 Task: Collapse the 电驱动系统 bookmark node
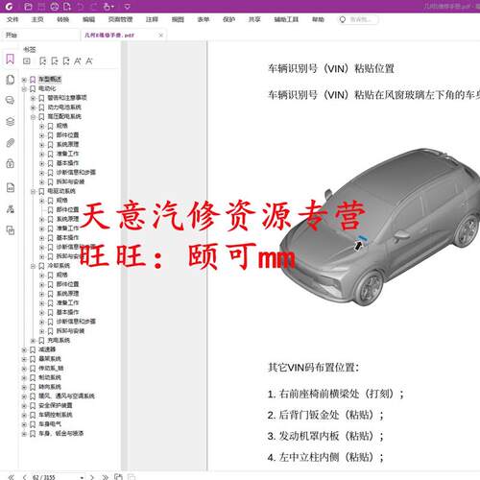[33, 191]
